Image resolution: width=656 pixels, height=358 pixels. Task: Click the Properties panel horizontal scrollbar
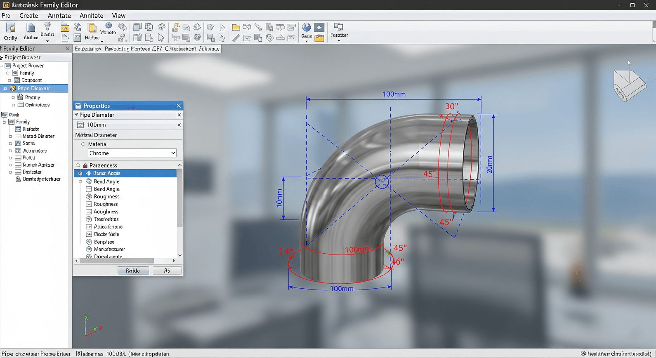point(117,261)
